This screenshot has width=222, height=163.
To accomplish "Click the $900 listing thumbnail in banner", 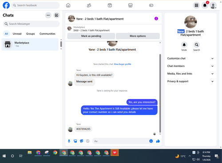I will pyautogui.click(x=69, y=28).
